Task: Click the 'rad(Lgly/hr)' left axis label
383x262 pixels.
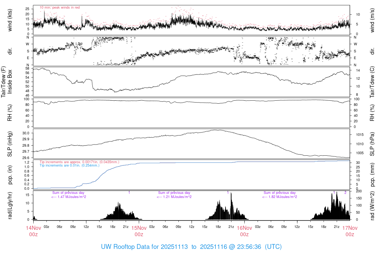Action: click(10, 205)
